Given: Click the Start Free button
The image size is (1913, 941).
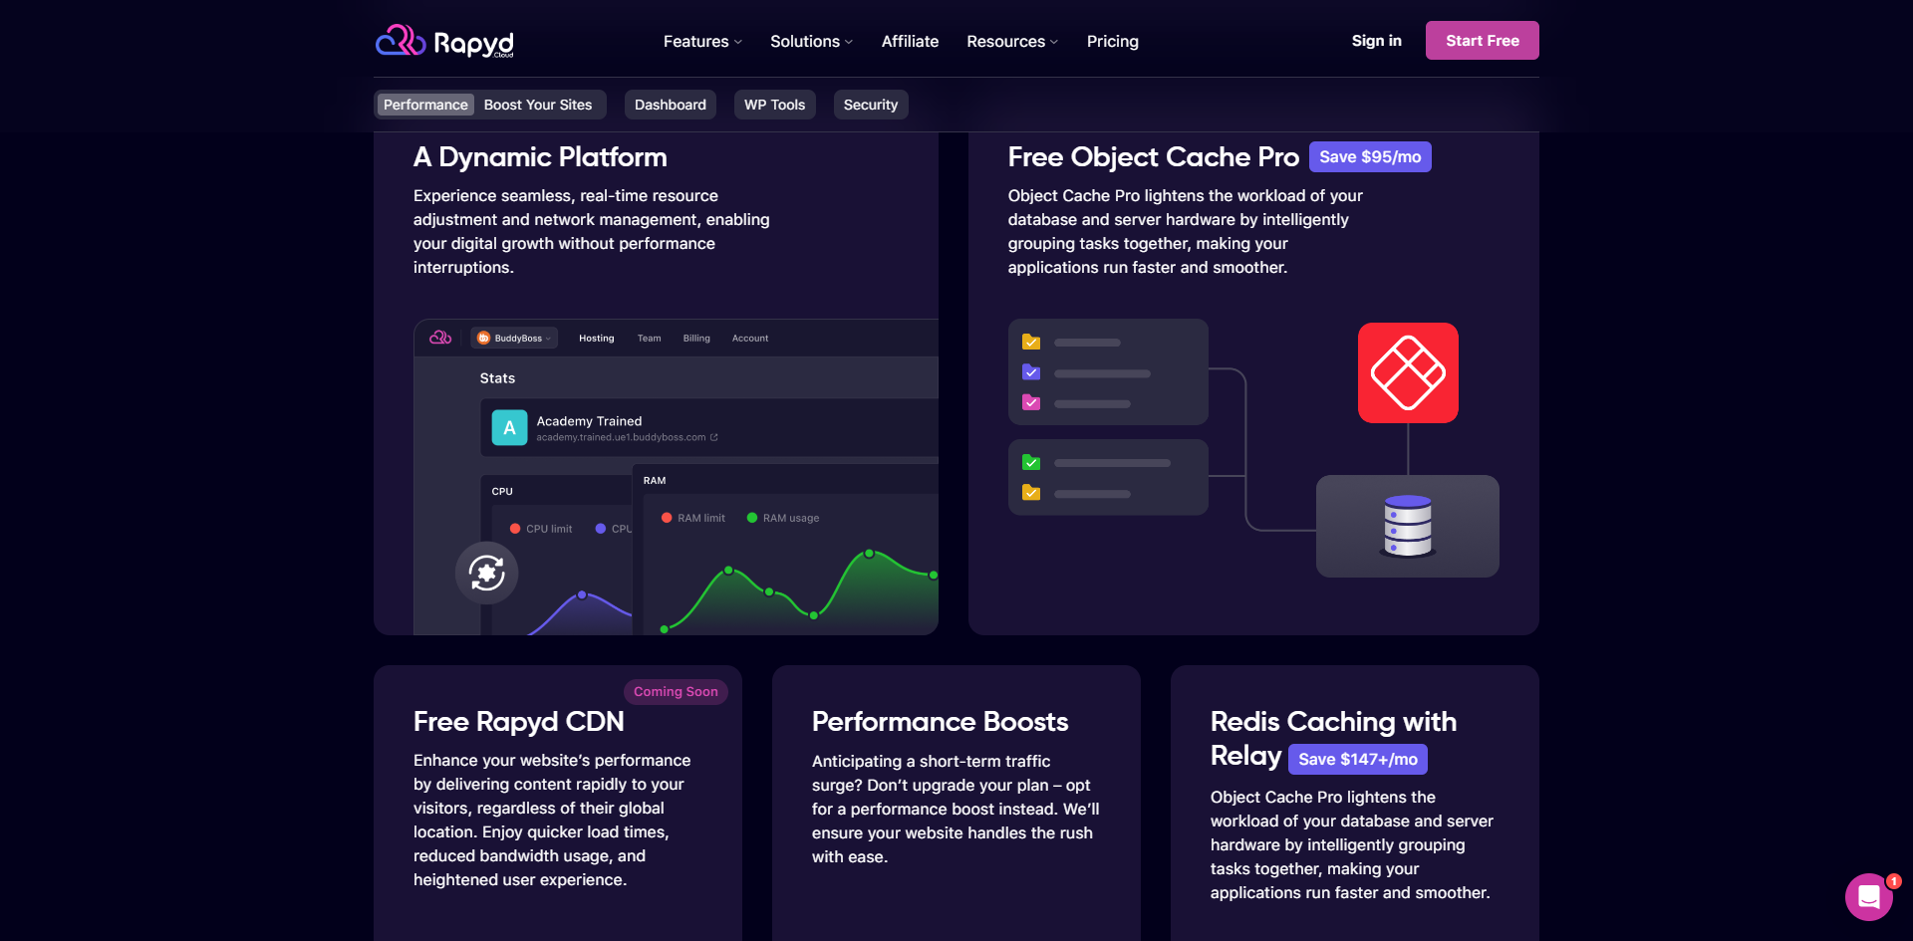Looking at the screenshot, I should pyautogui.click(x=1483, y=41).
